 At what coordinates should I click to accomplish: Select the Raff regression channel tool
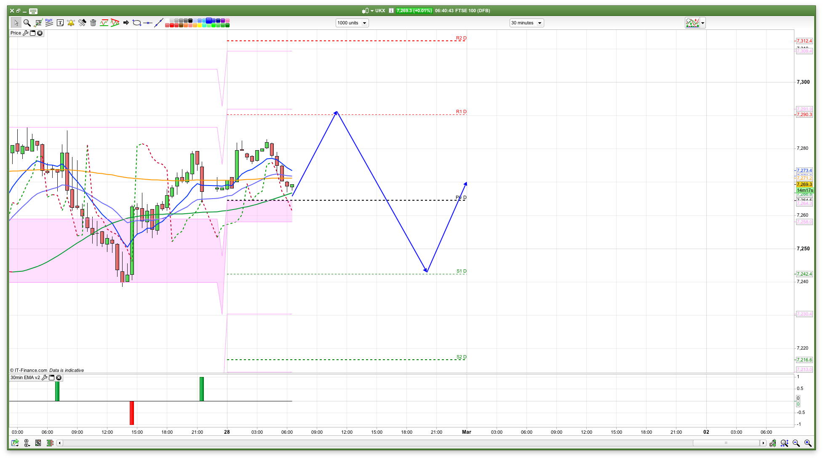[x=49, y=23]
